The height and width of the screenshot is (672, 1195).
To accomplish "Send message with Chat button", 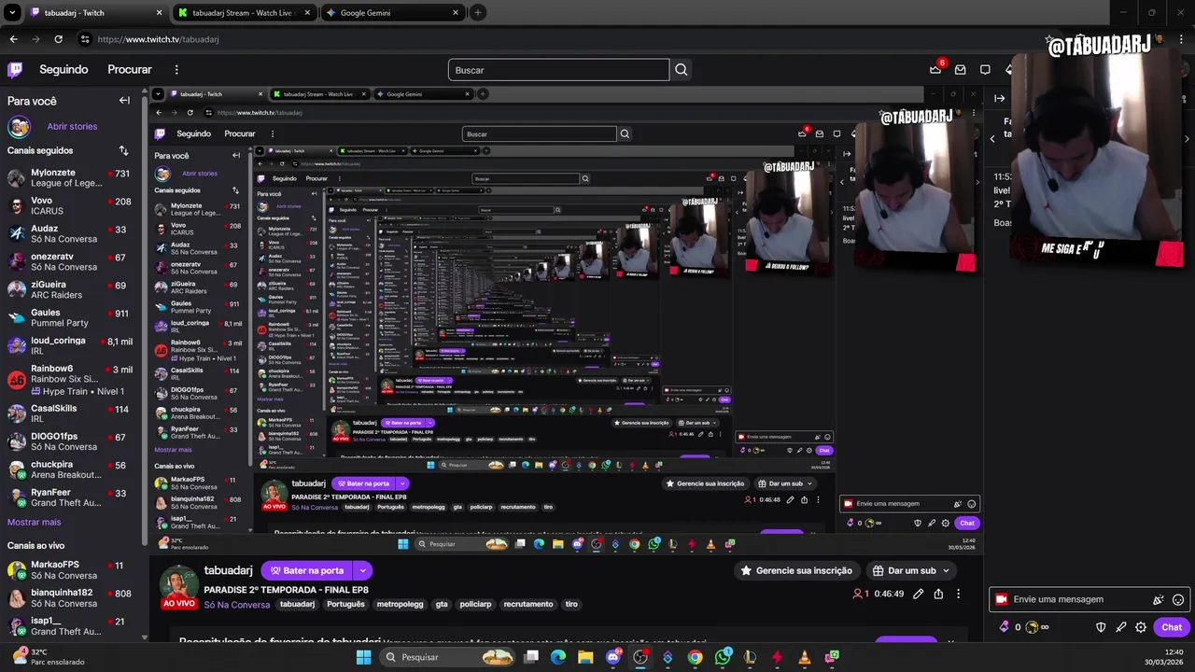I will (x=1172, y=627).
